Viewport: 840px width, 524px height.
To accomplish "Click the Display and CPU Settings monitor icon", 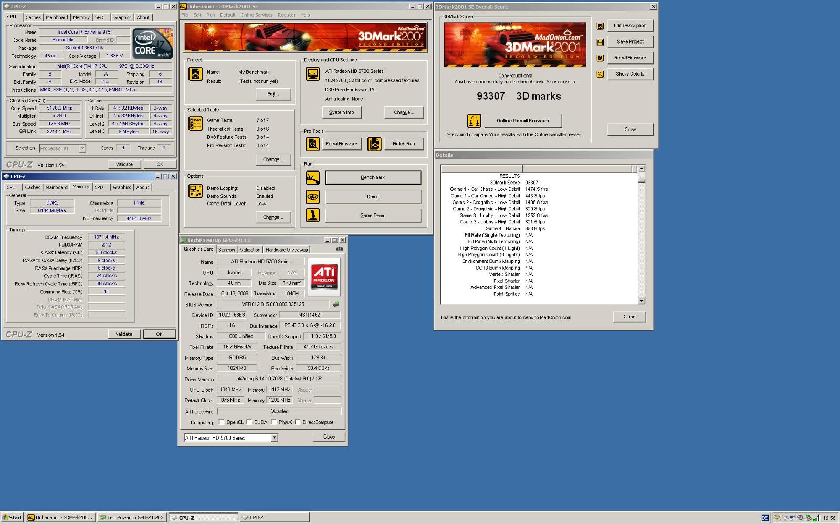I will point(312,74).
